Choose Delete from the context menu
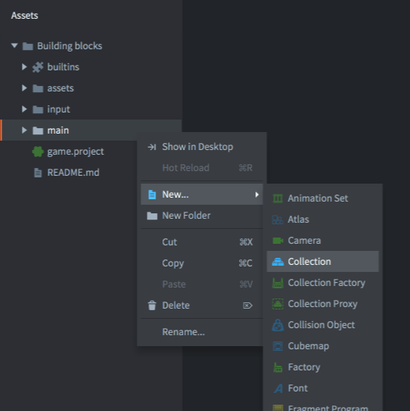The height and width of the screenshot is (411, 410). click(x=201, y=306)
